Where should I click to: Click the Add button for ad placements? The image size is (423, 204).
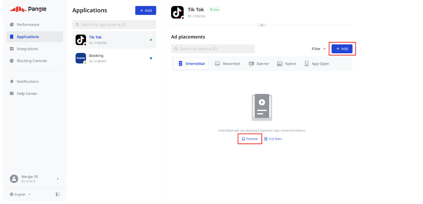[x=342, y=48]
